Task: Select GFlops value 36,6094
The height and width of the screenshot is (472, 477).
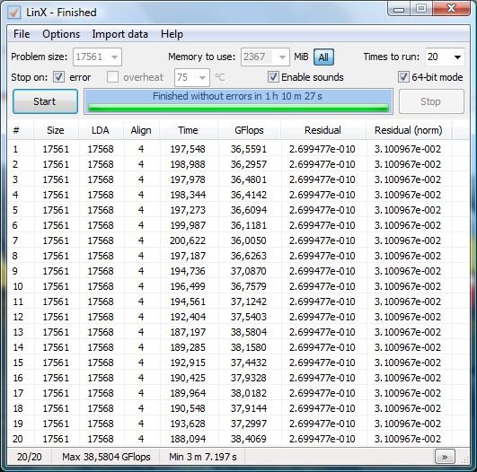Action: (249, 210)
